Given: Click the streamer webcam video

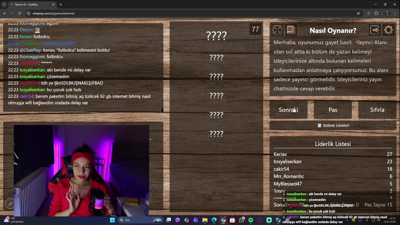Looking at the screenshot, I should [82, 171].
